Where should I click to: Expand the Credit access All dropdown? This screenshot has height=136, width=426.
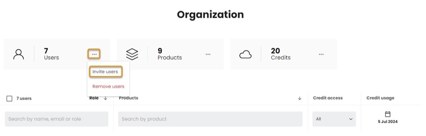(334, 119)
